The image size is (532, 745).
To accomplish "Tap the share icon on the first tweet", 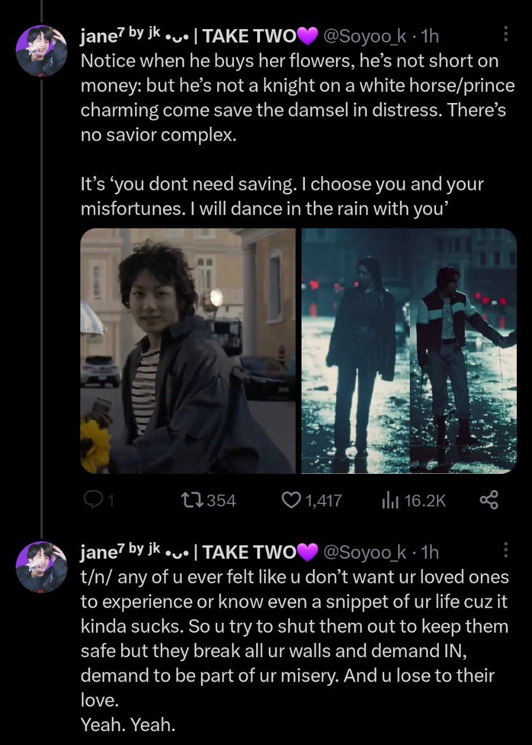I will tap(488, 500).
